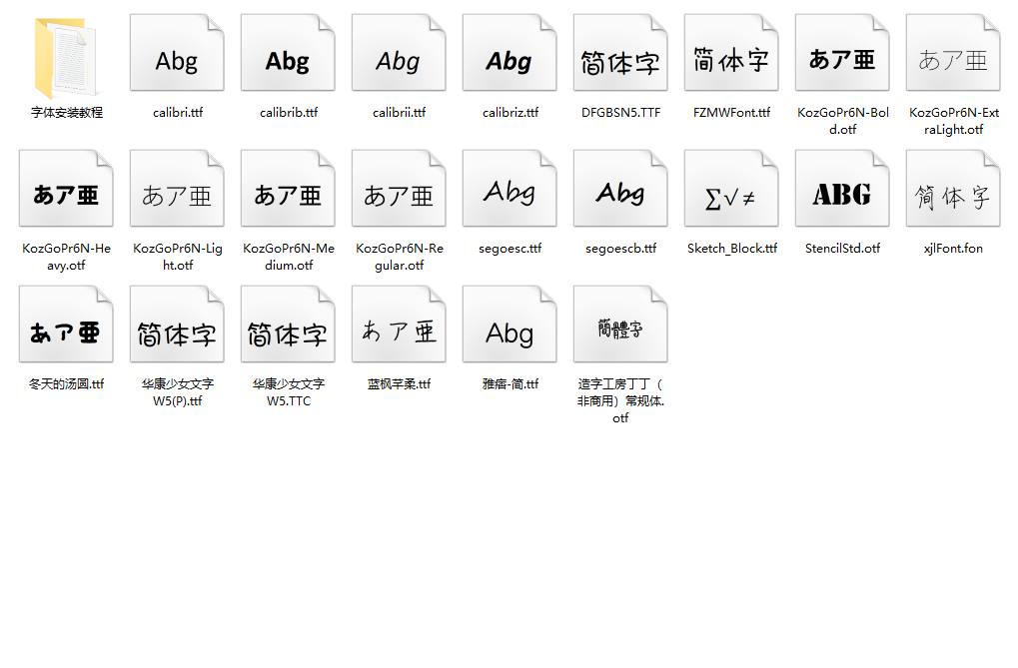Image resolution: width=1018 pixels, height=668 pixels.
Task: Choose the 华康少女文字W5.TTC font icon
Action: pos(289,324)
